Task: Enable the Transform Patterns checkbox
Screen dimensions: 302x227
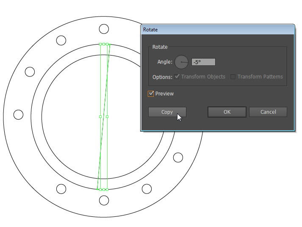Action: coord(233,77)
